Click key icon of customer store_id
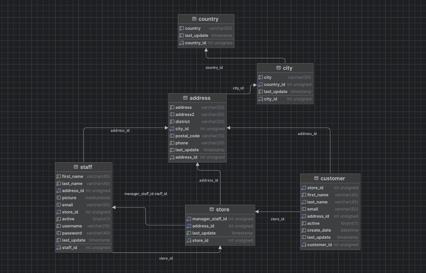Screen dimensions: 426x273 (304, 188)
